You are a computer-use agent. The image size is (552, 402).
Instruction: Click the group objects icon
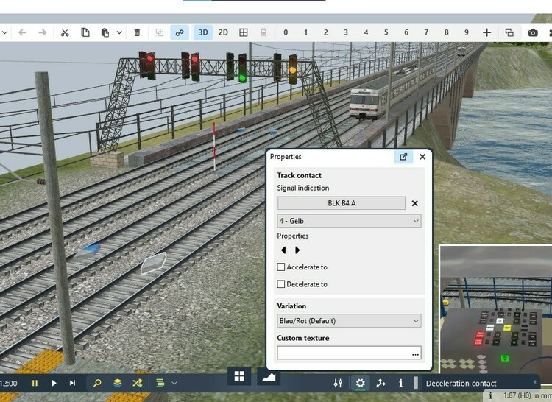(x=160, y=32)
